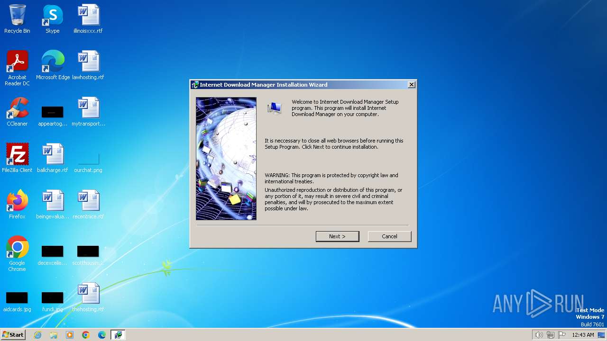
Task: Open the Action Center flag icon
Action: [562, 335]
